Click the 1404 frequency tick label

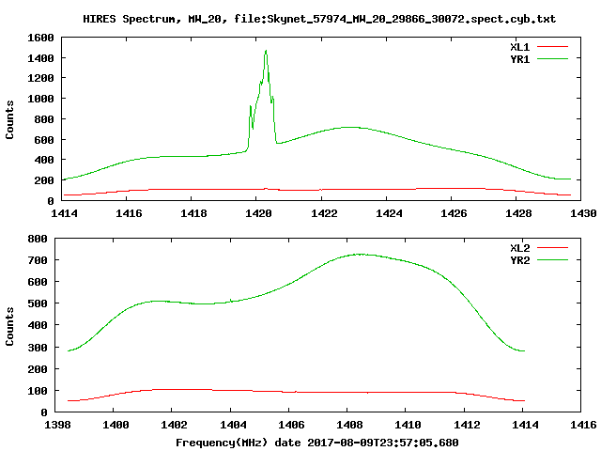coord(233,425)
